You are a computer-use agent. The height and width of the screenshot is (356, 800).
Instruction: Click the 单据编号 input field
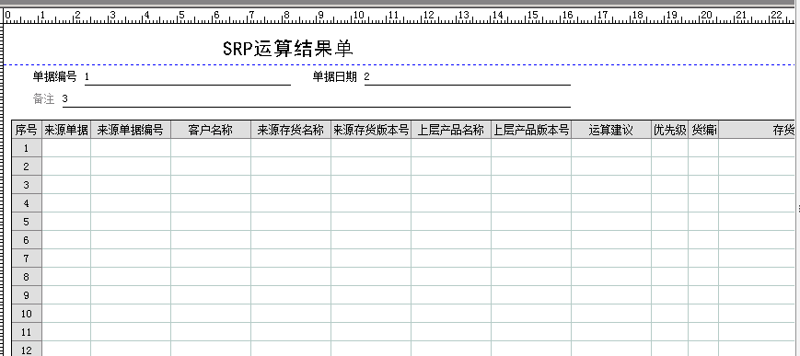point(187,77)
